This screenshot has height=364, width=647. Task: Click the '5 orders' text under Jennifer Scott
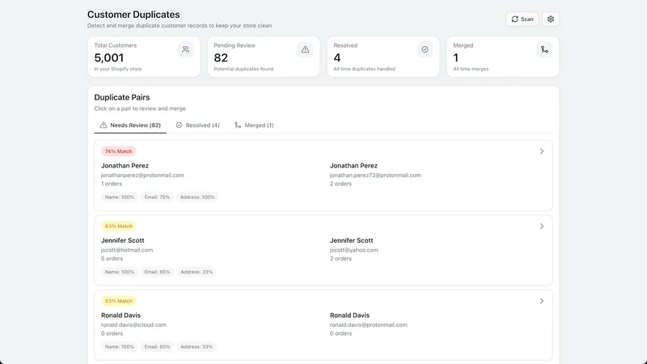[x=112, y=258]
